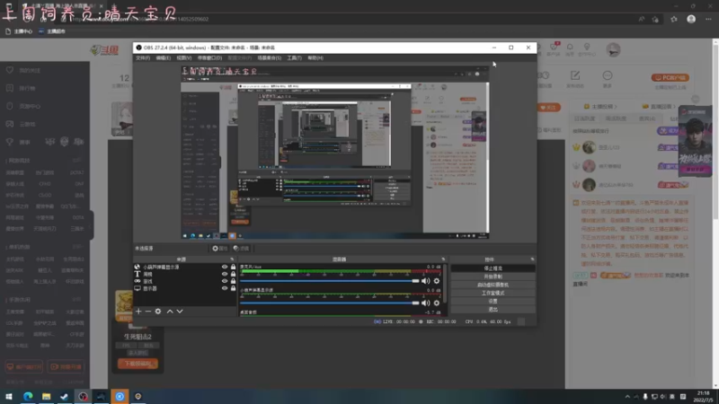
Task: Pop out the audio mixer dock icon
Action: point(443,259)
